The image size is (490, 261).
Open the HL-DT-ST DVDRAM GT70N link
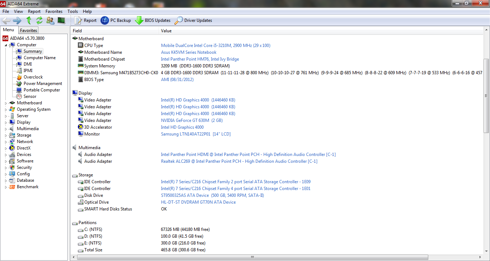(x=198, y=202)
